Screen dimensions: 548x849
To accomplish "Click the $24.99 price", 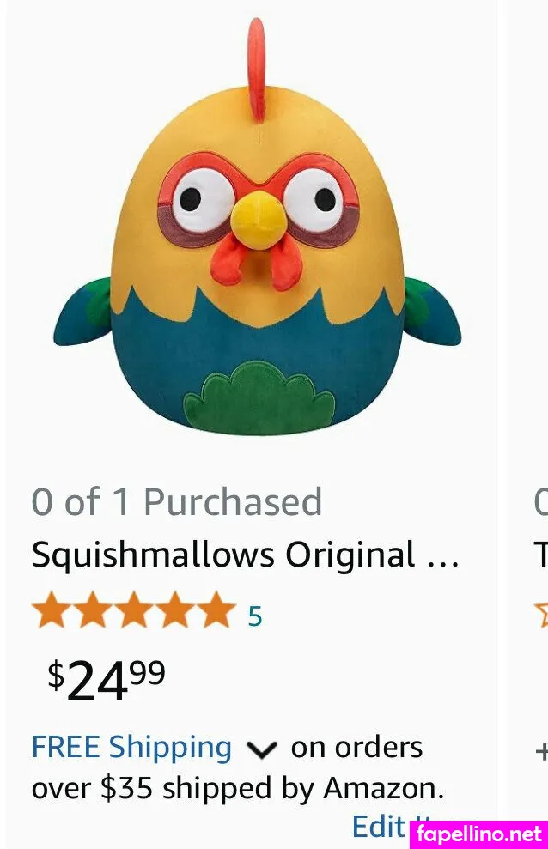I will pos(107,680).
